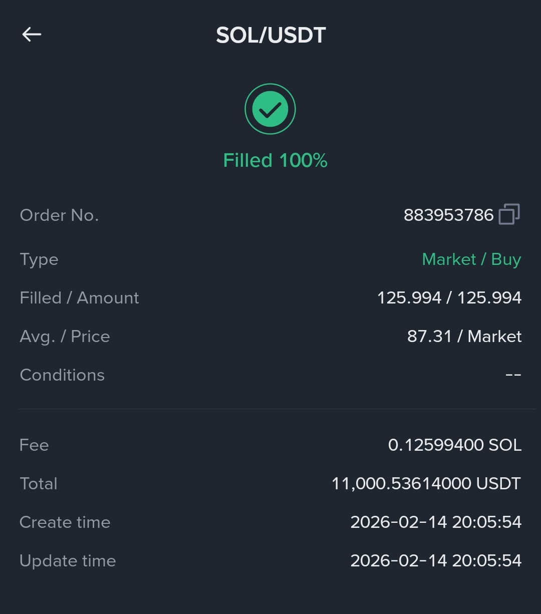541x614 pixels.
Task: Select the Order No. label
Action: pos(59,215)
